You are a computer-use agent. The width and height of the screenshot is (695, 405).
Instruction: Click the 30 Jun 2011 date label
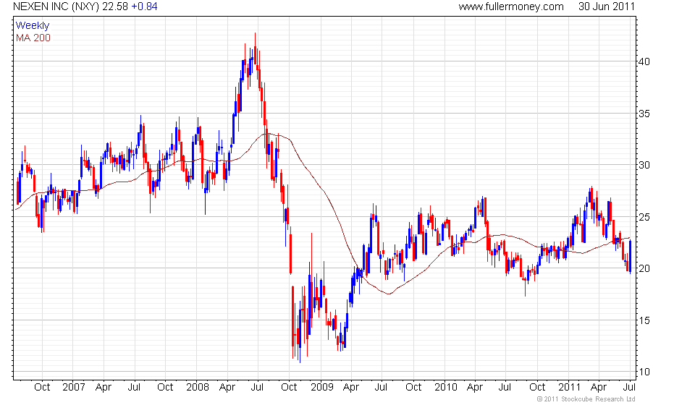[607, 7]
